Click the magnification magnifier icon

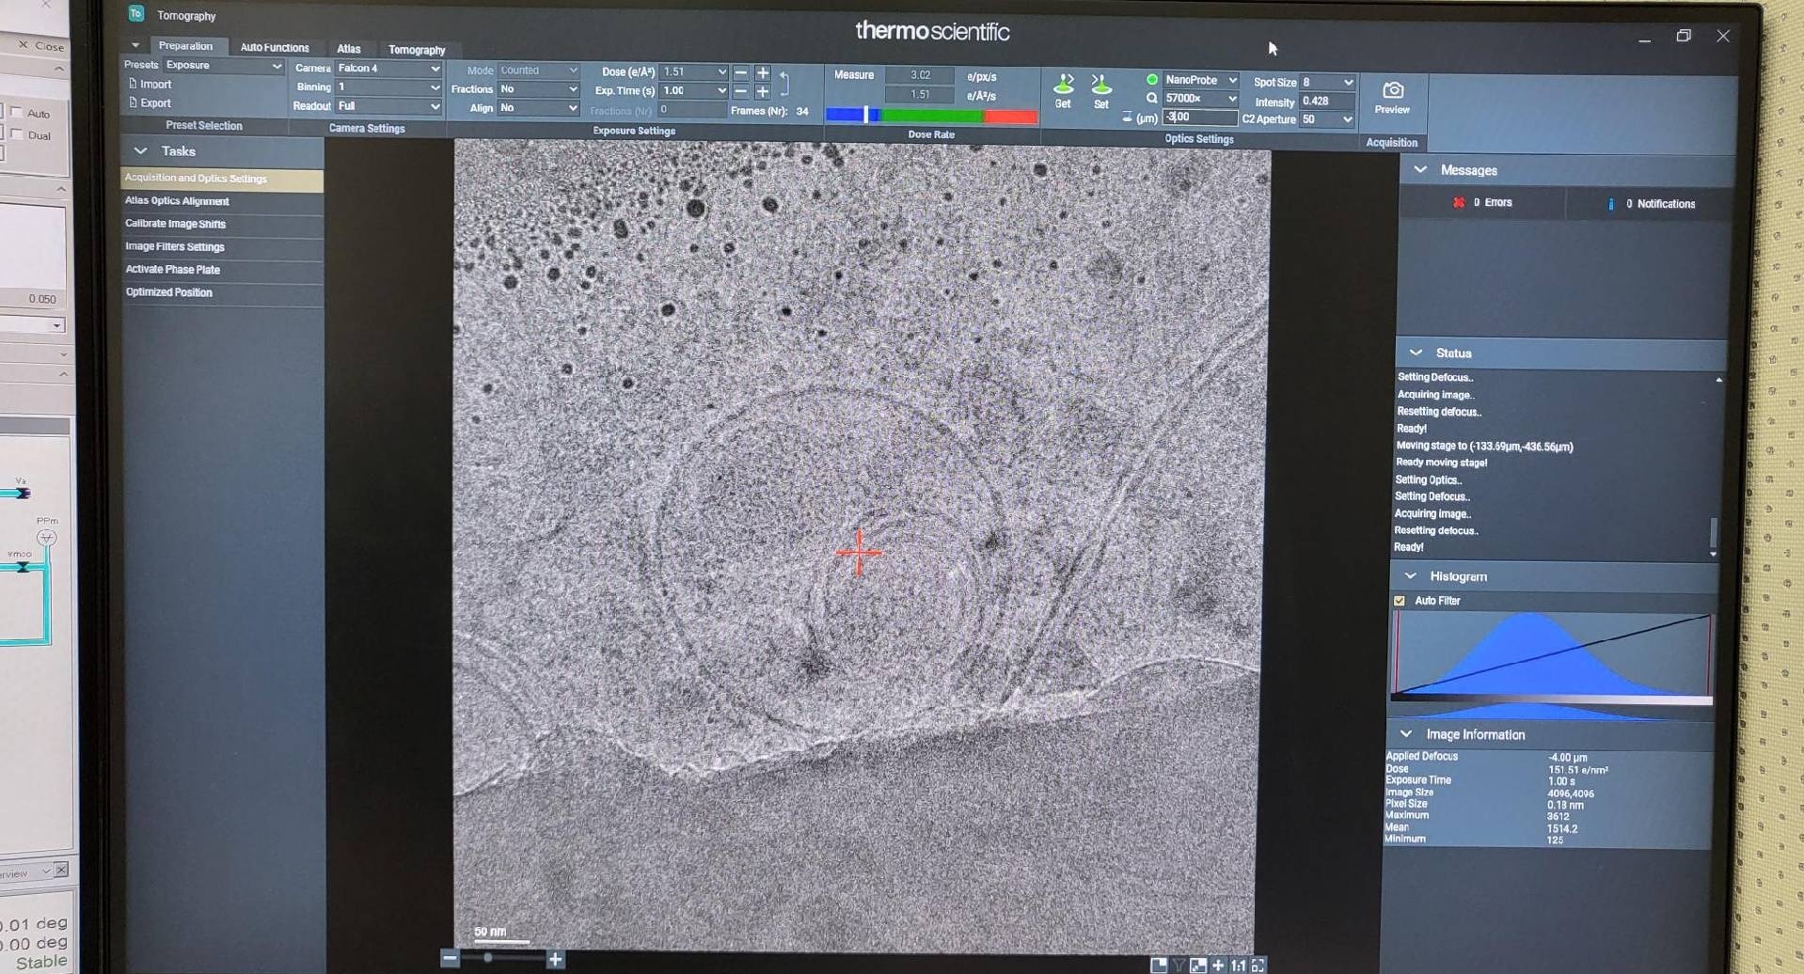(1152, 98)
